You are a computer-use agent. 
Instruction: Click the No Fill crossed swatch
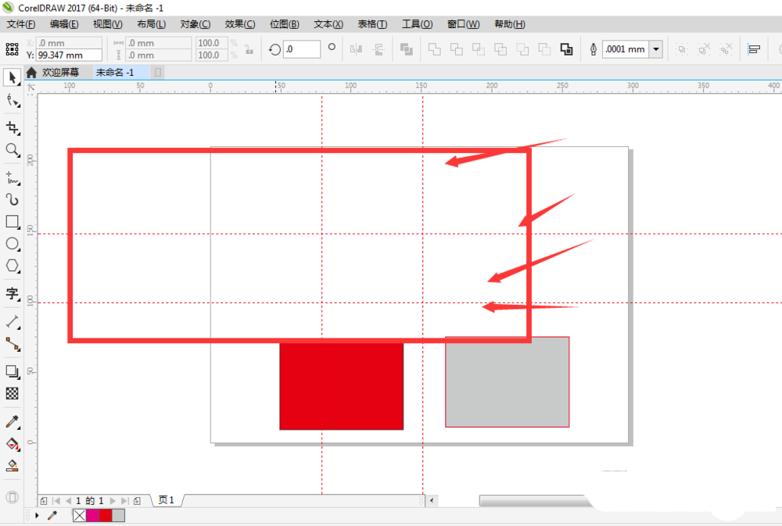79,515
